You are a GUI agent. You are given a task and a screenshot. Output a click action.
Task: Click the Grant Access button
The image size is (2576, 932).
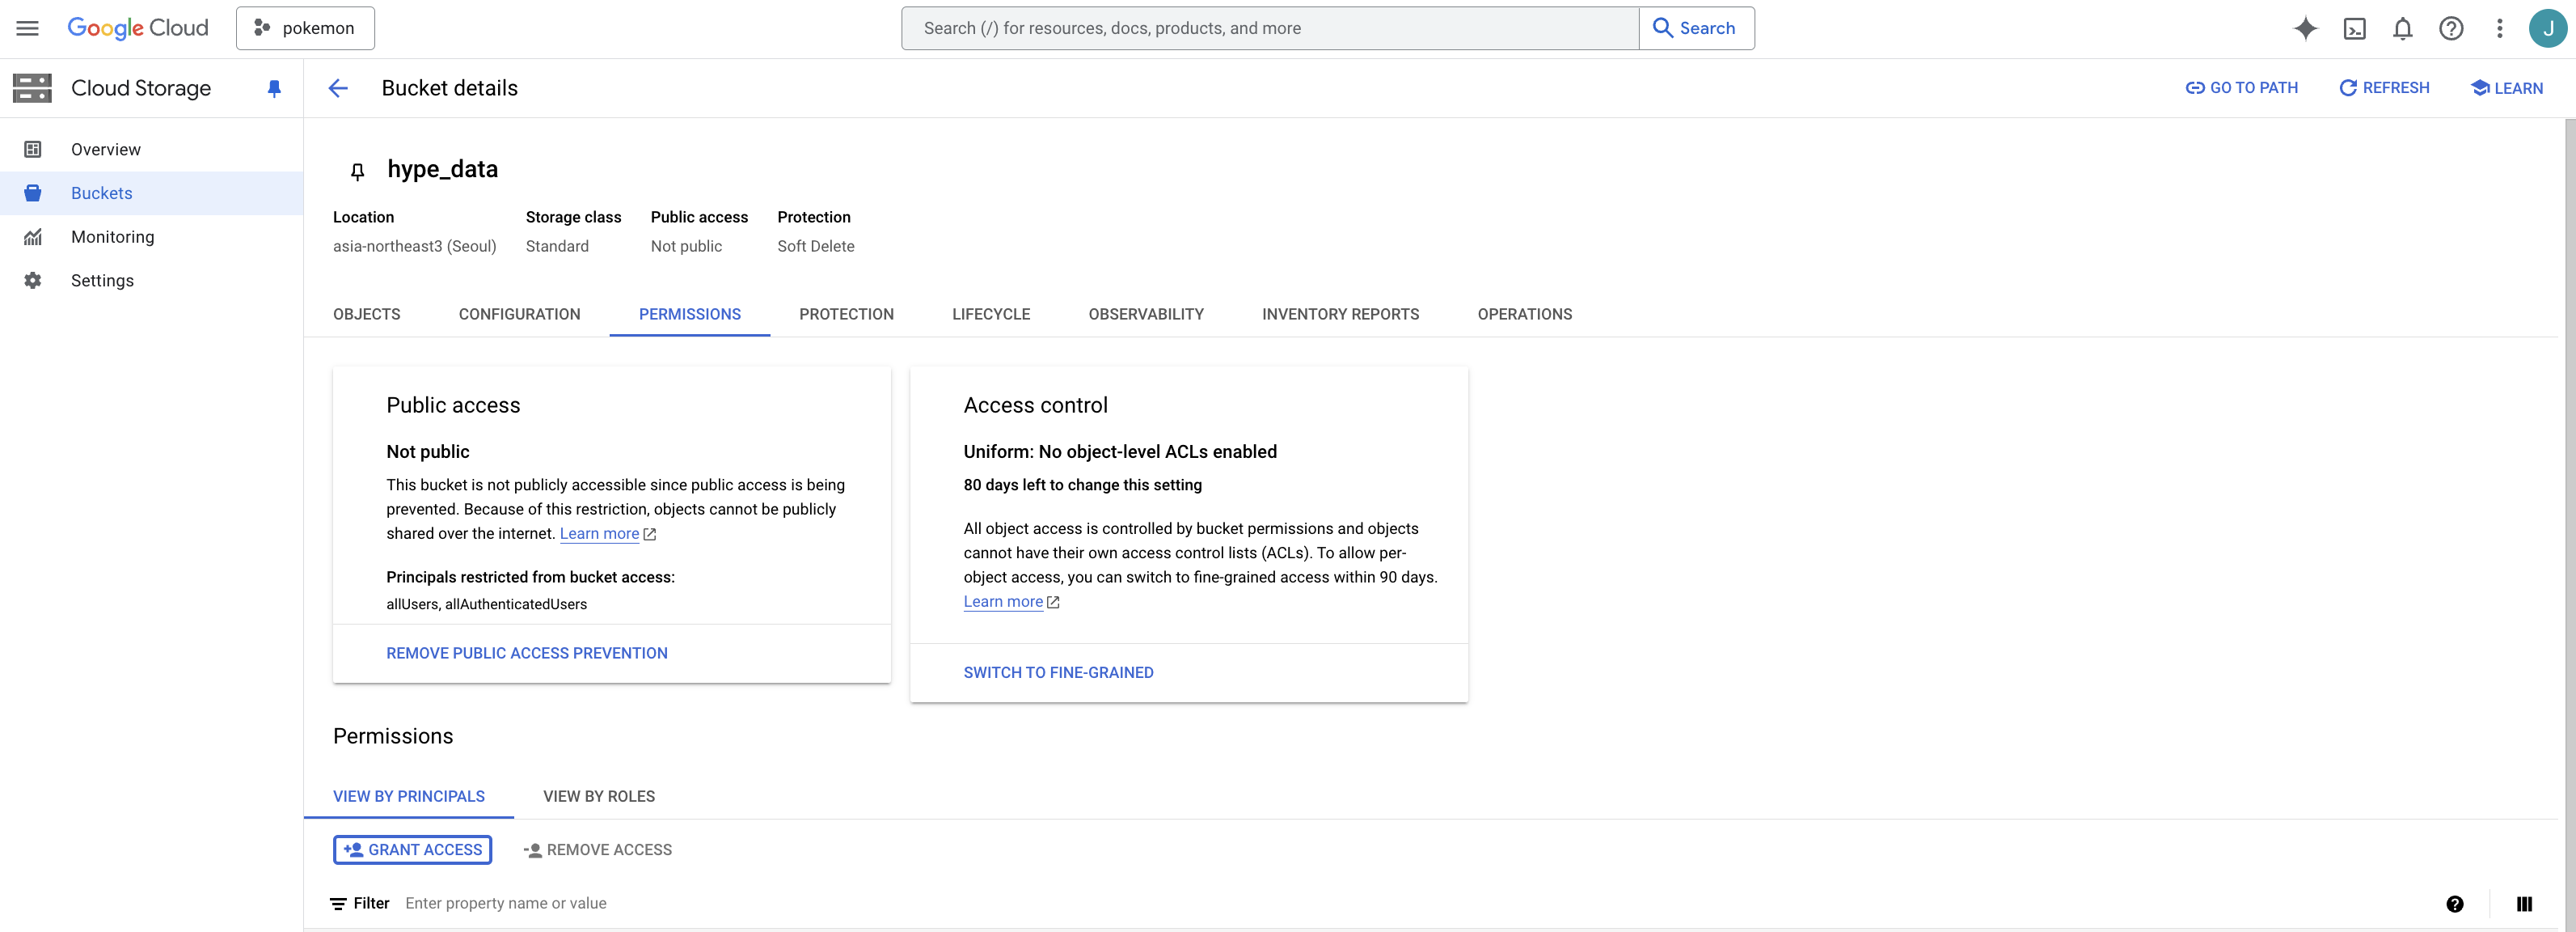[x=412, y=850]
